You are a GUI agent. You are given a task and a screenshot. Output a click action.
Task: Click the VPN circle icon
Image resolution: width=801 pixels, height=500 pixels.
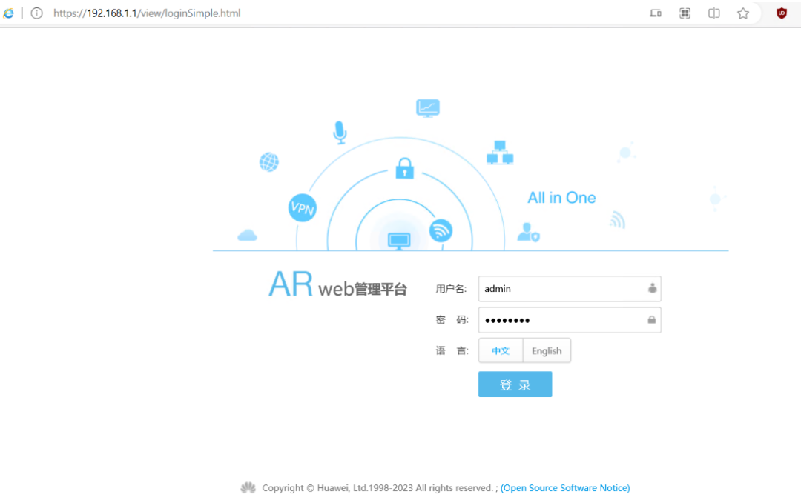pos(303,207)
